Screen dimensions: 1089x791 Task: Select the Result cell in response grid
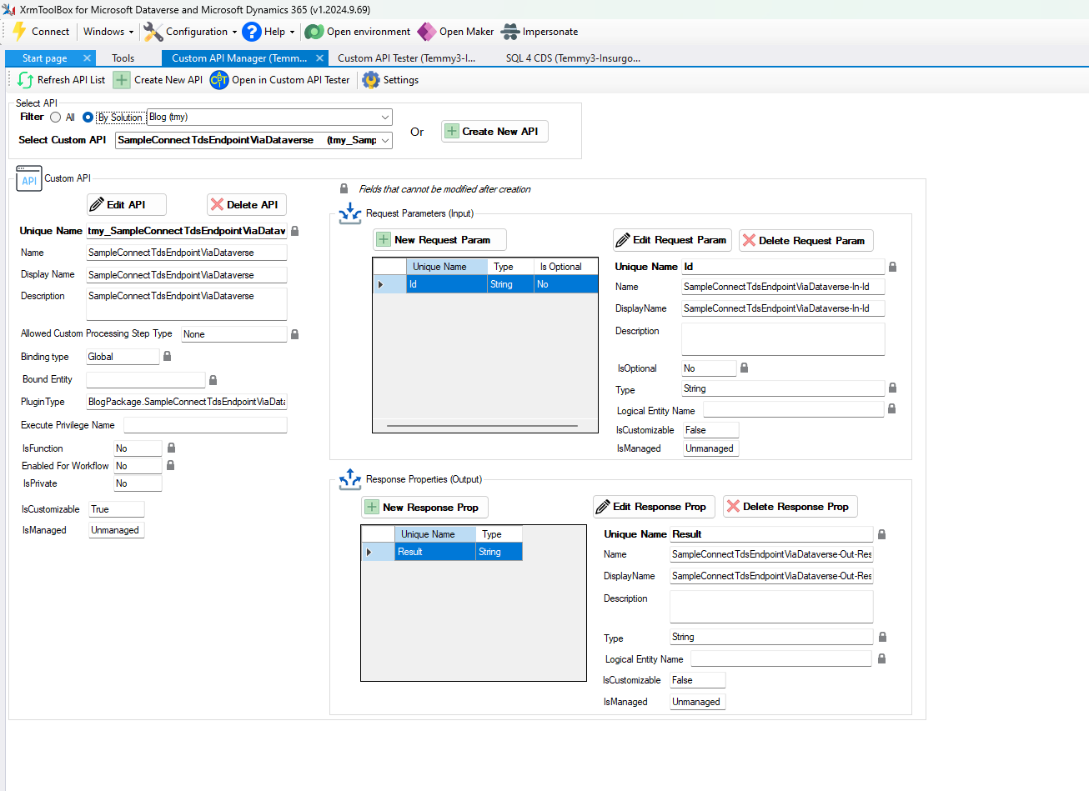[x=434, y=552]
